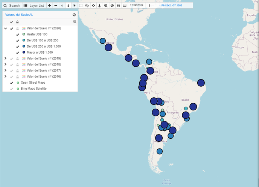Uncheck the Open Street Maps base layer

point(12,83)
